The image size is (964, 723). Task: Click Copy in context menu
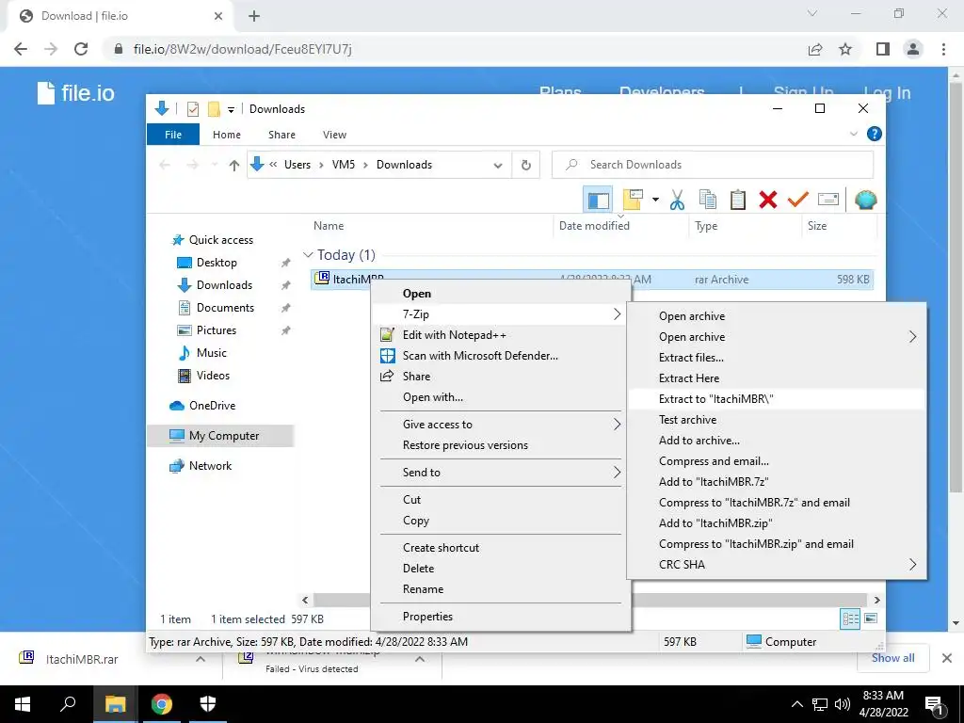point(499,520)
